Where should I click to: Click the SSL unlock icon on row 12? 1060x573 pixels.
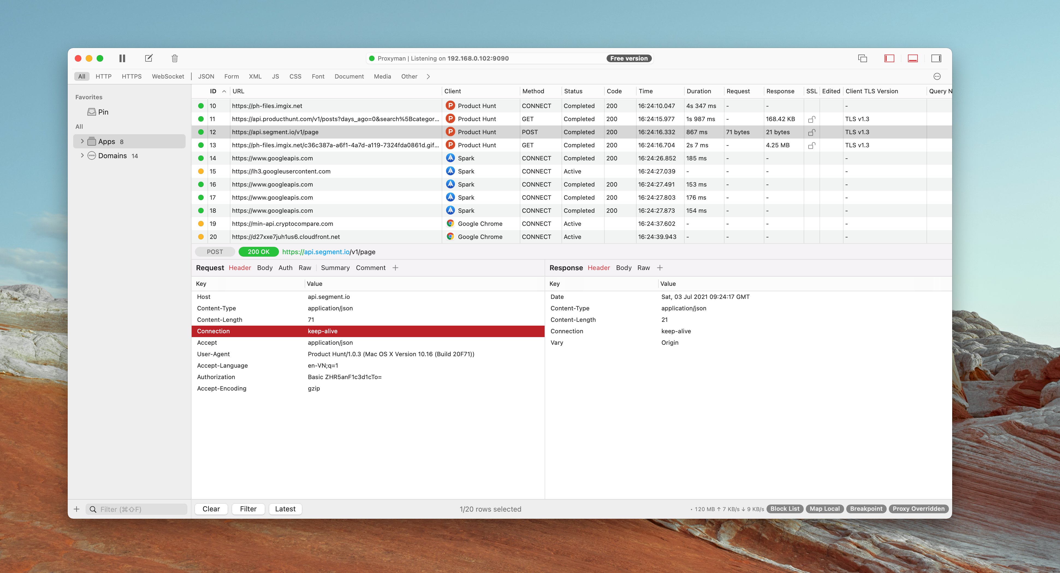click(x=812, y=132)
